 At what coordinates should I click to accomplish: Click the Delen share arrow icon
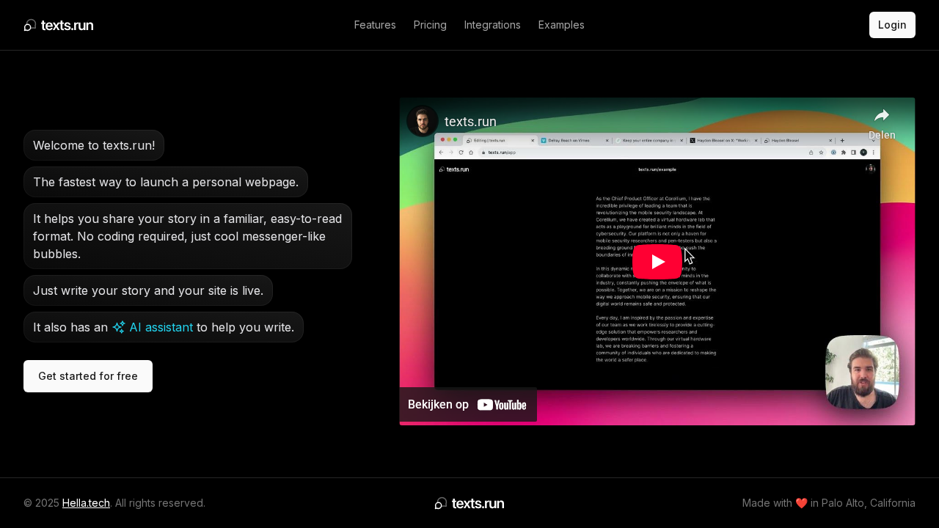click(x=882, y=116)
